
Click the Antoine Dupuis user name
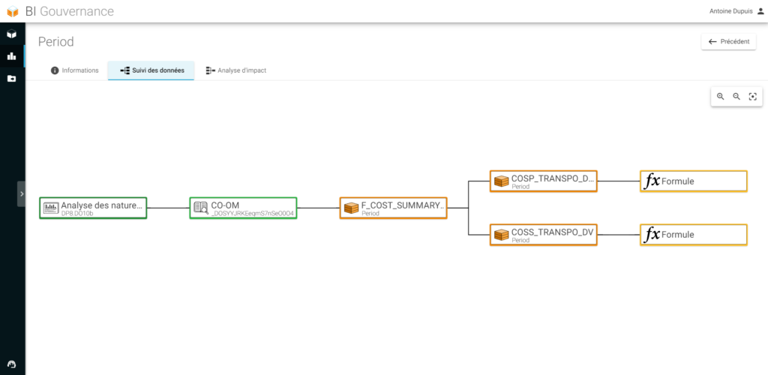(730, 11)
